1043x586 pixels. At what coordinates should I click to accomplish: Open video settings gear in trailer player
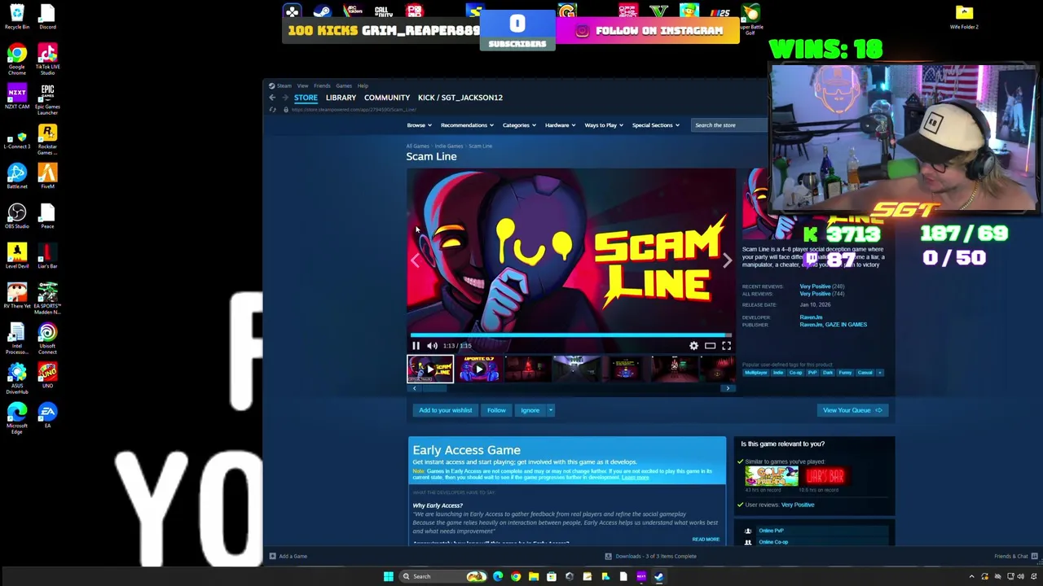(693, 346)
